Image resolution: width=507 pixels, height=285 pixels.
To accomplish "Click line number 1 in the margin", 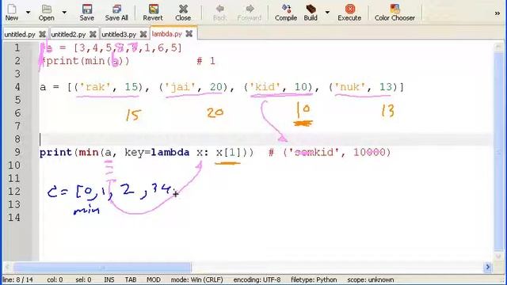I will (x=17, y=48).
